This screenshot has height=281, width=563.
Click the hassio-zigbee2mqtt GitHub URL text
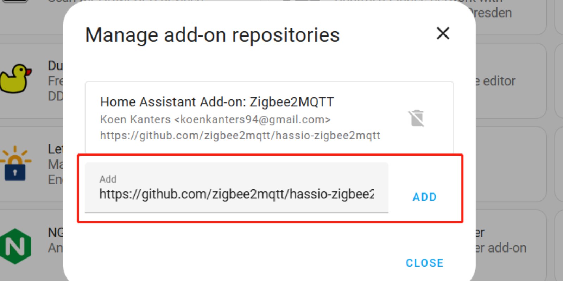tap(240, 135)
